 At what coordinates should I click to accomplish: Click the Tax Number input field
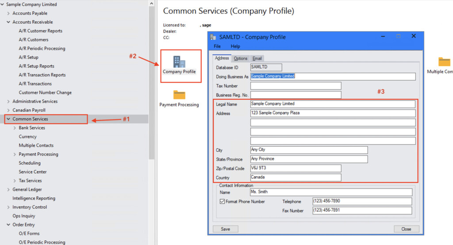(x=296, y=86)
